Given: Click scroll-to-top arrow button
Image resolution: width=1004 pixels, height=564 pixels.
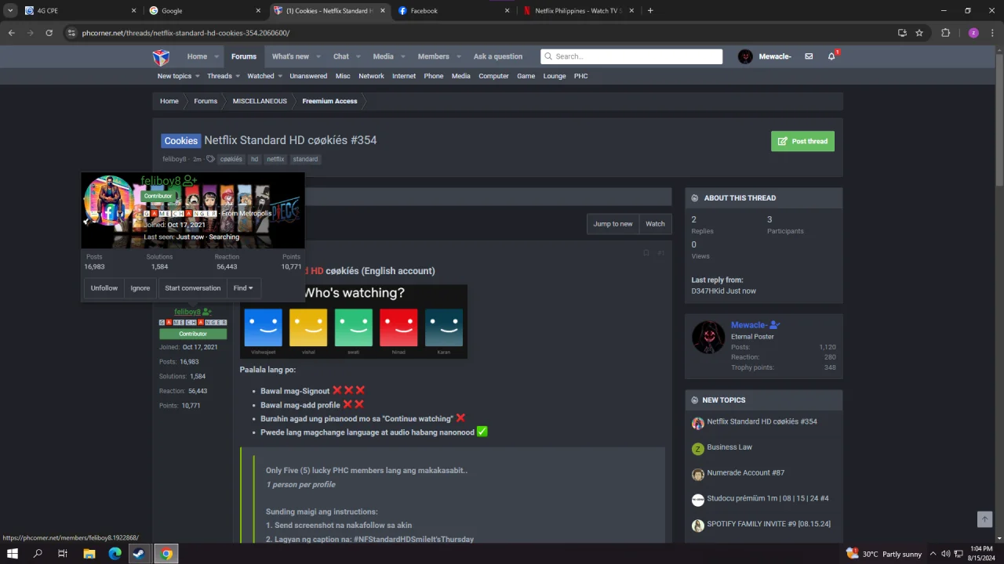Looking at the screenshot, I should (984, 519).
